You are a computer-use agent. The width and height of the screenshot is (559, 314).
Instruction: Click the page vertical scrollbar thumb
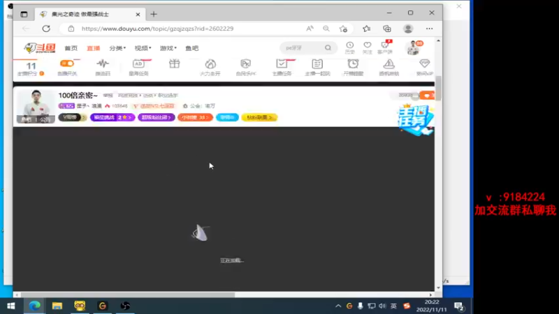(x=438, y=89)
